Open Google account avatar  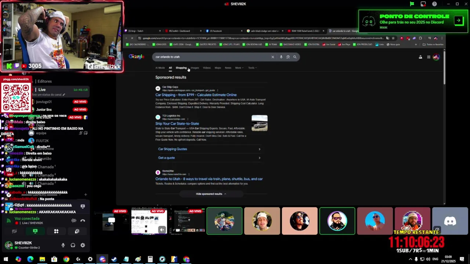[436, 57]
